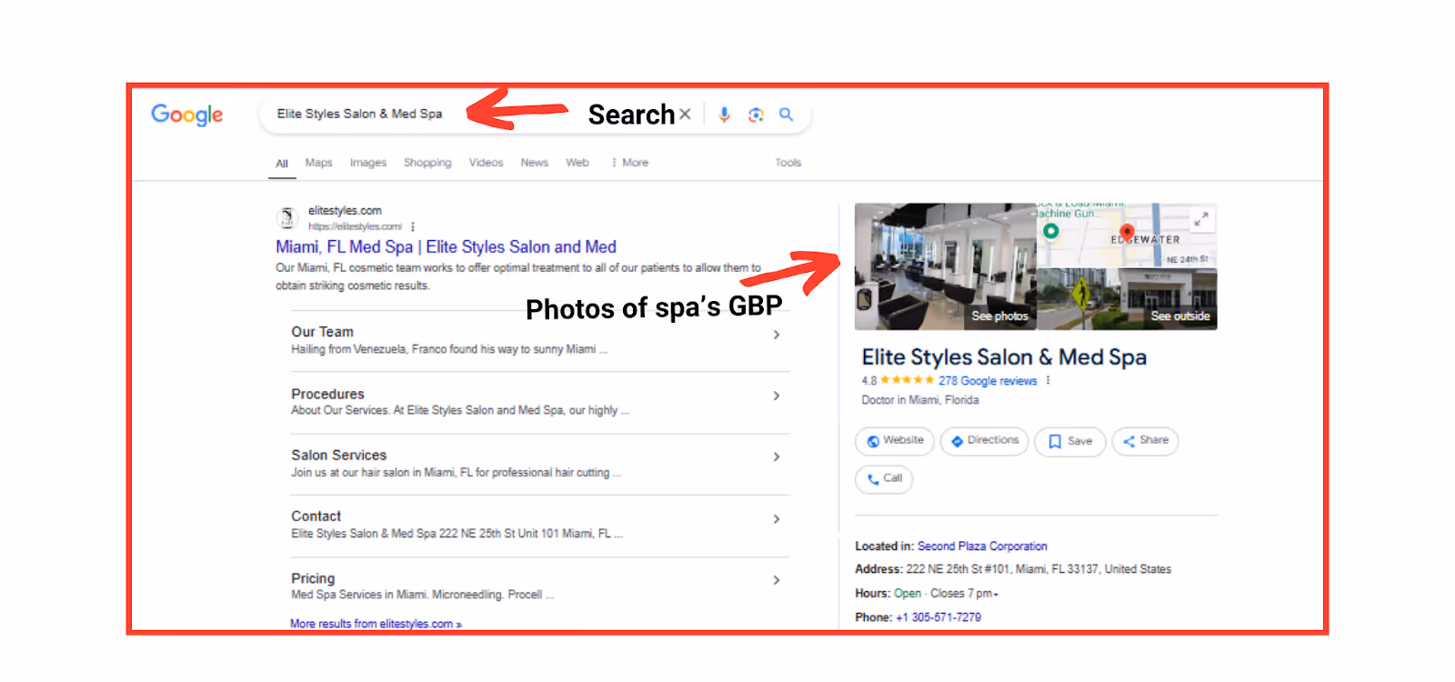
Task: Open the Pricing sitelink
Action: point(313,578)
